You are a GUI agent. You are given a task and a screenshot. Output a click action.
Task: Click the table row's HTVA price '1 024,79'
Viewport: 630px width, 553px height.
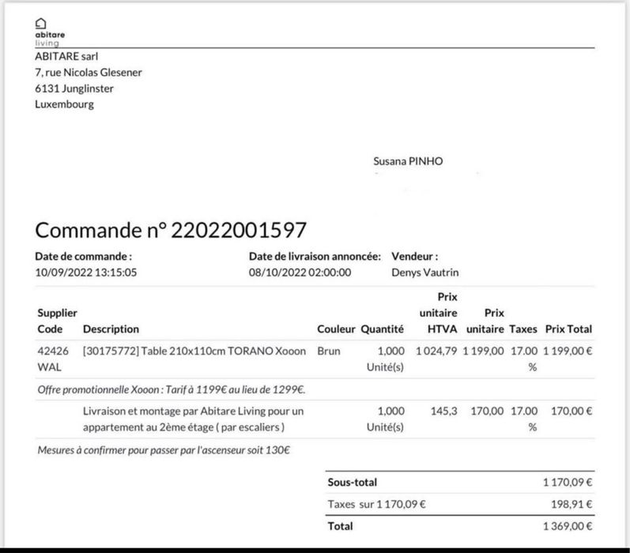tap(436, 351)
